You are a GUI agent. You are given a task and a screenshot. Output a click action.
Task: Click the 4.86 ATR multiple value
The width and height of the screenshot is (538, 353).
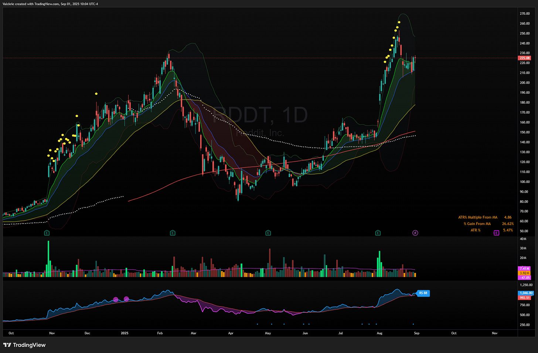(508, 217)
